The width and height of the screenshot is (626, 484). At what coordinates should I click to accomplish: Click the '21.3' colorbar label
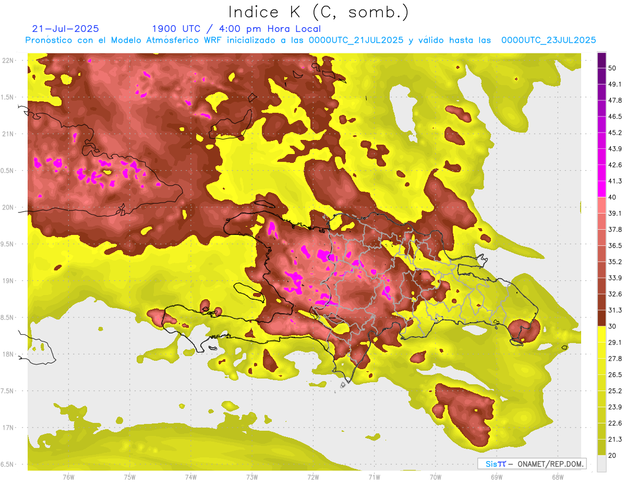click(615, 439)
